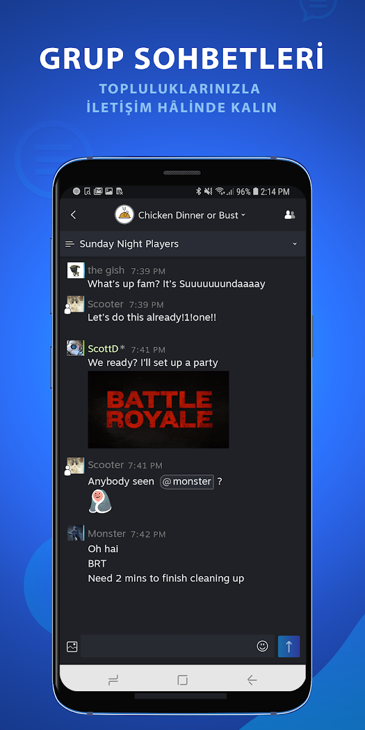Open the emoji picker smiley icon

pyautogui.click(x=262, y=646)
